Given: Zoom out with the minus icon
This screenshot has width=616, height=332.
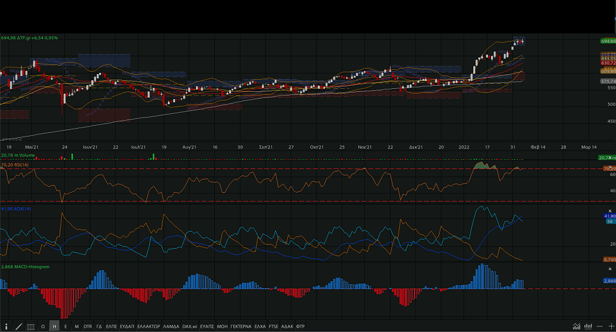Looking at the screenshot, I should 599,326.
